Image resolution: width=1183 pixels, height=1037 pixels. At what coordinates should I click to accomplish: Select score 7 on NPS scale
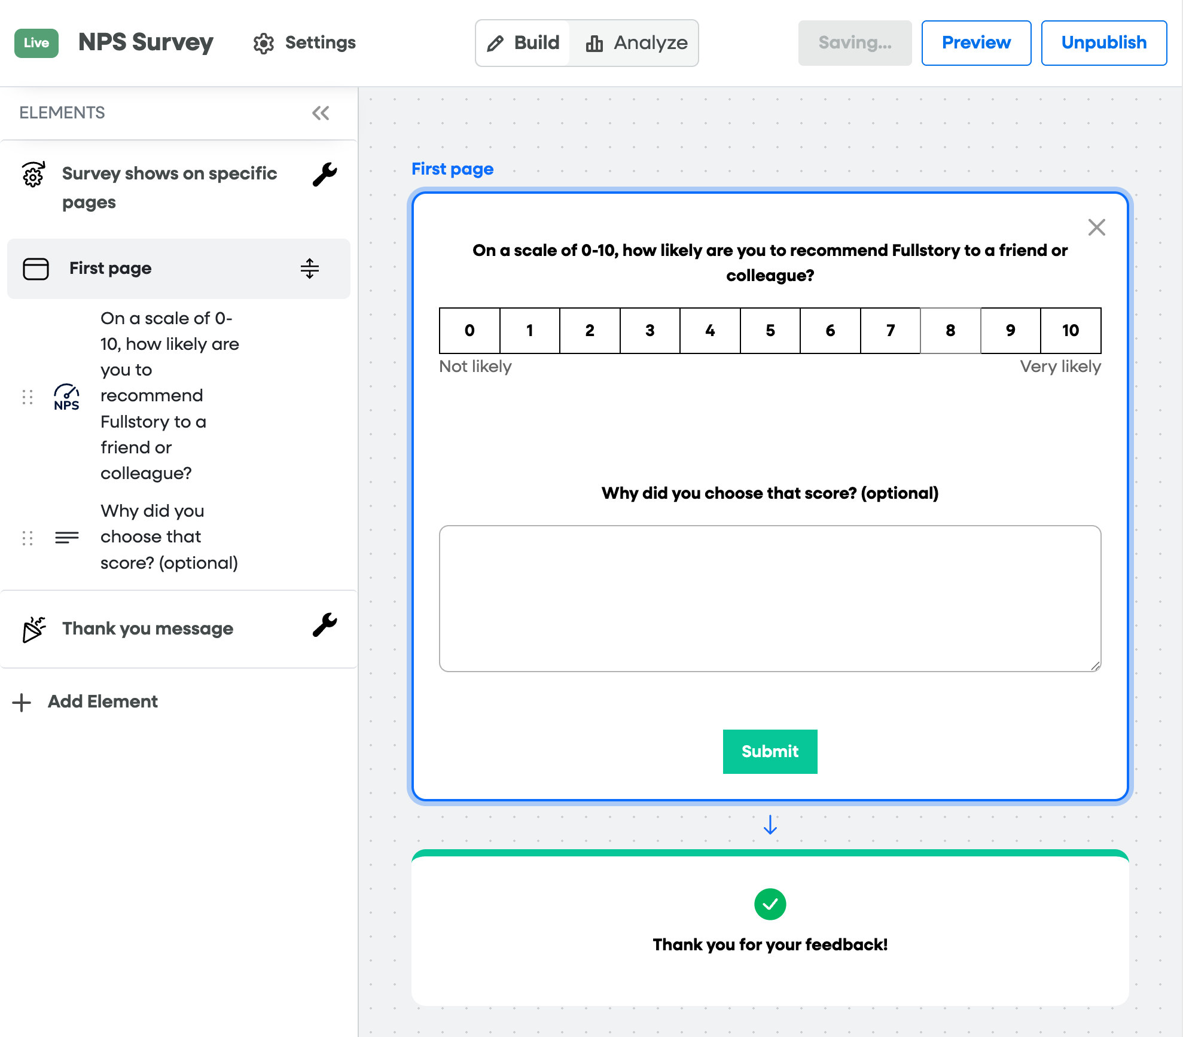890,331
